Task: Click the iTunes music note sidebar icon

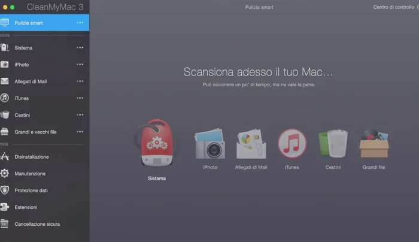Action: (5, 98)
